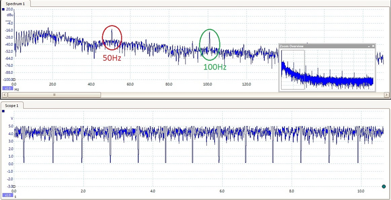Click the 20.0 dBu axis value
This screenshot has height=200, width=391.
tap(10, 9)
